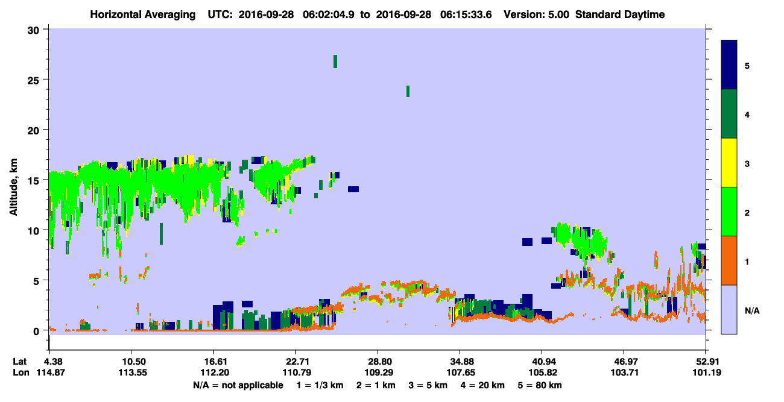Click the 'Lat' row label
The width and height of the screenshot is (784, 402).
[x=20, y=361]
